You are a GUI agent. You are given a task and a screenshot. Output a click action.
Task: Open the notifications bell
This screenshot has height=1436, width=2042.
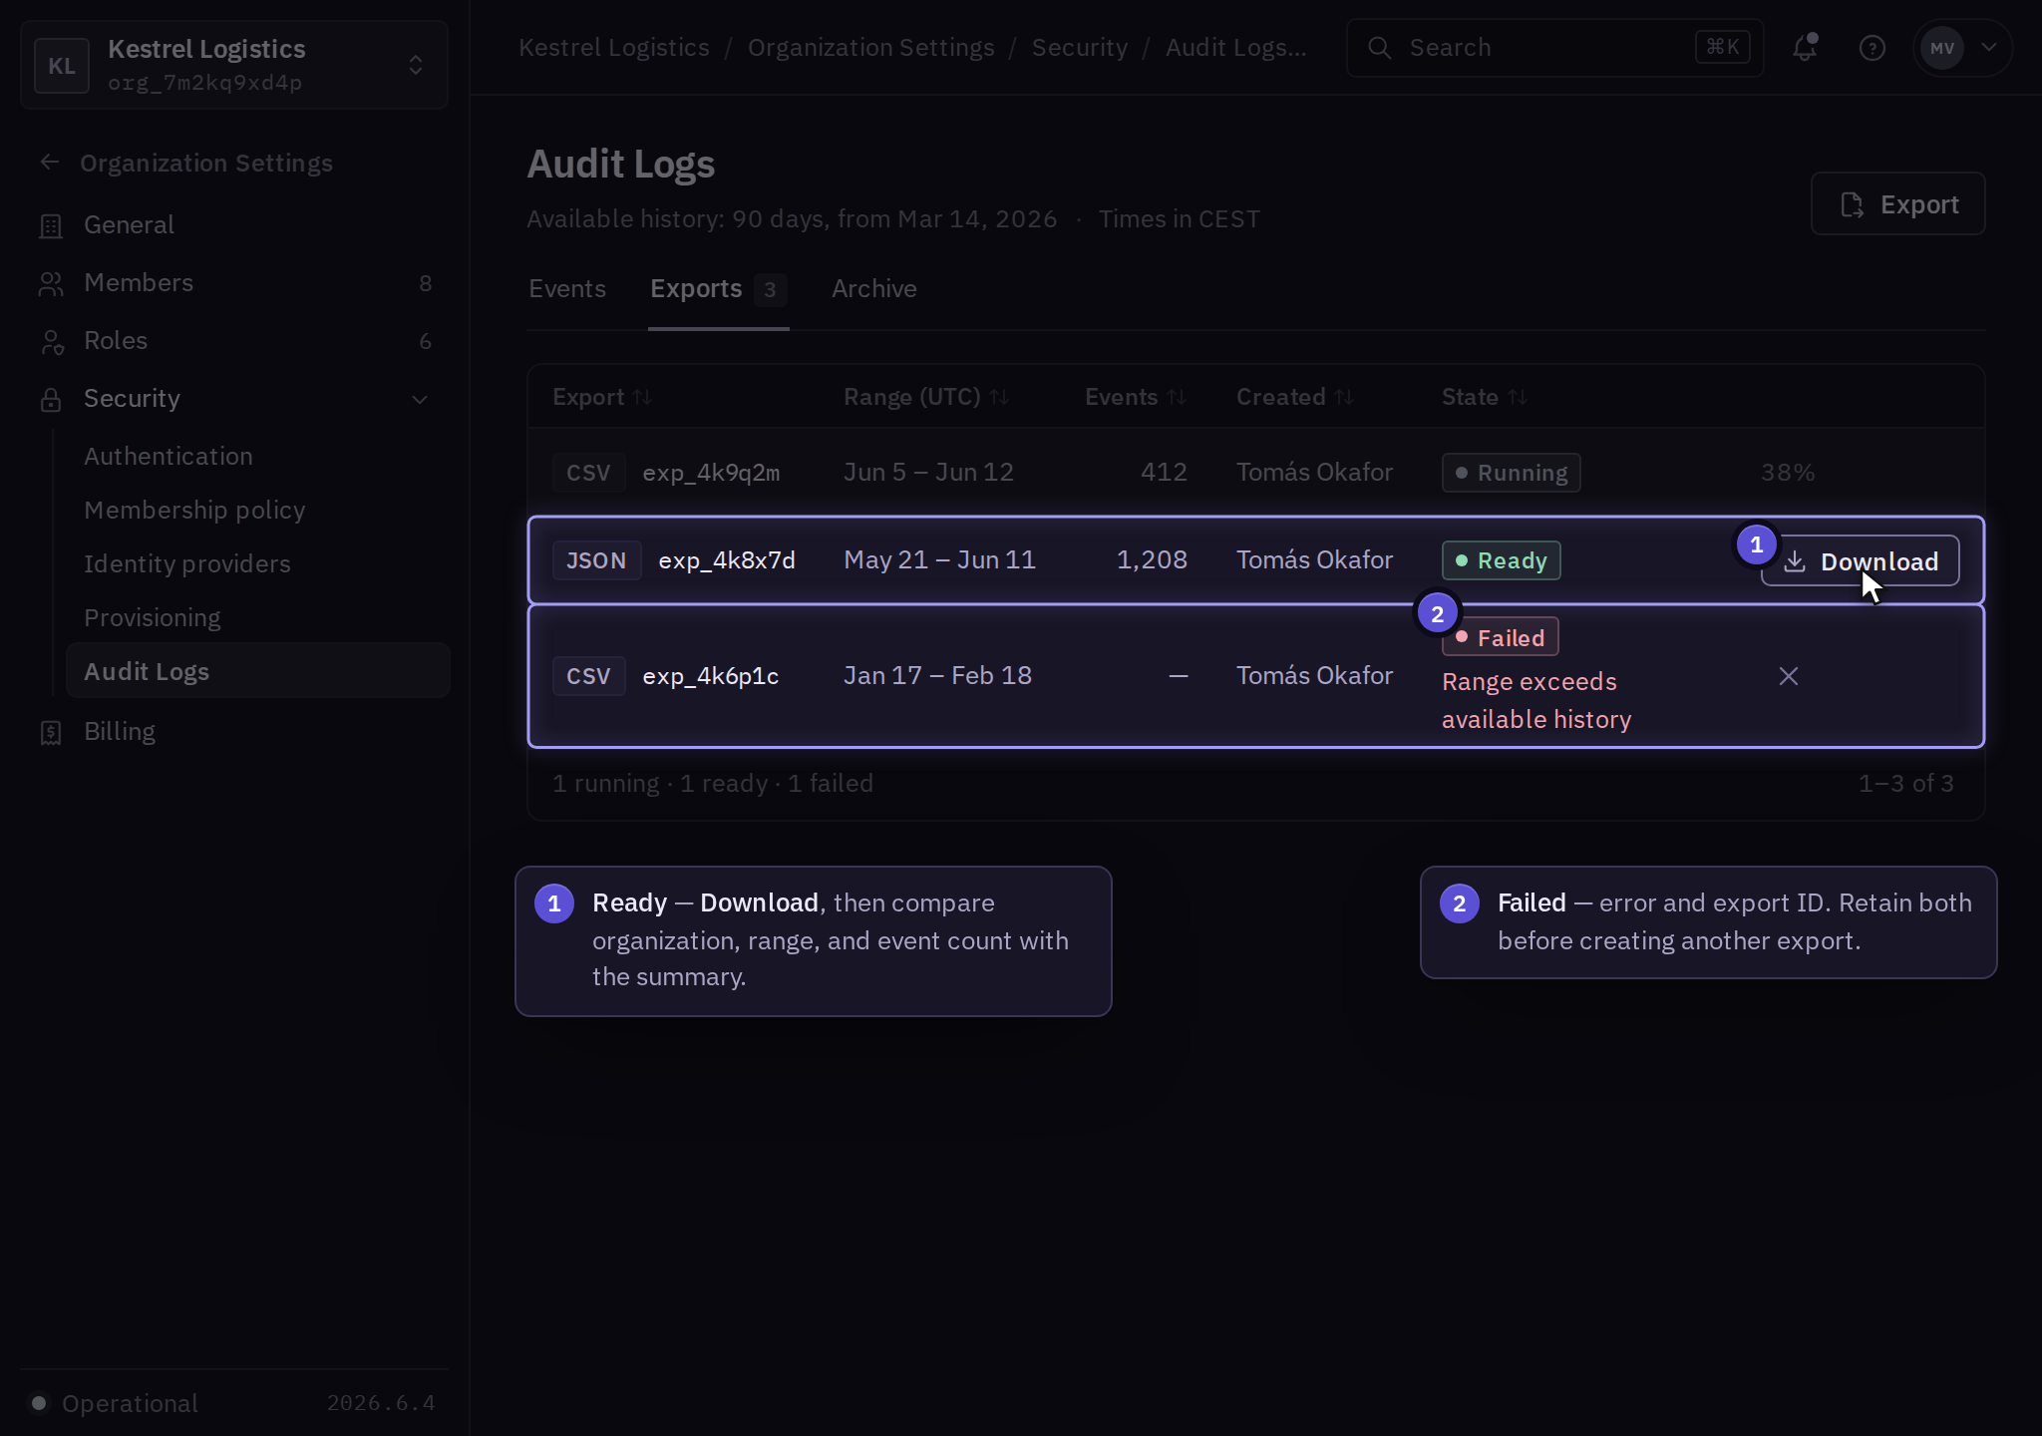(x=1805, y=48)
